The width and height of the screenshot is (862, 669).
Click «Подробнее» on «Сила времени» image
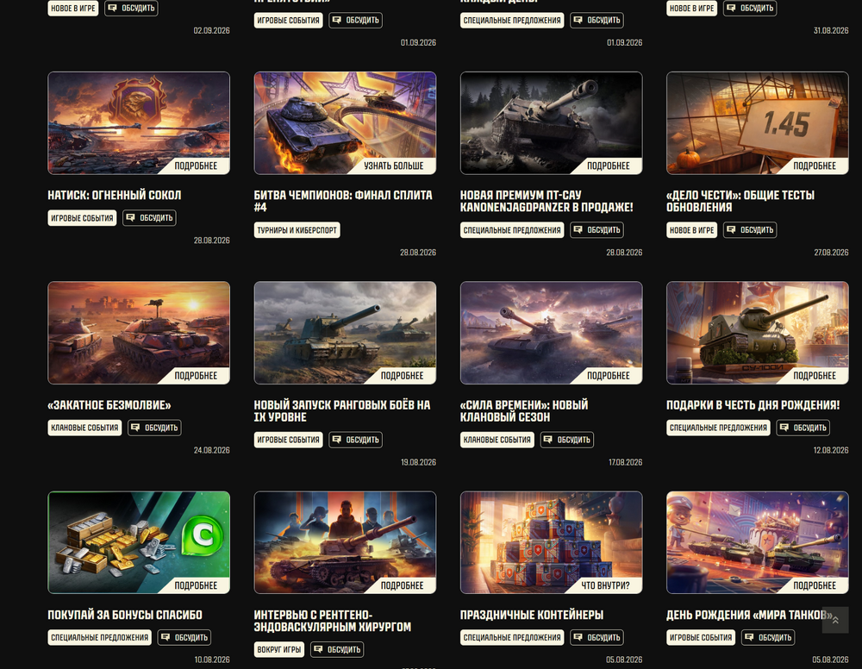click(608, 376)
